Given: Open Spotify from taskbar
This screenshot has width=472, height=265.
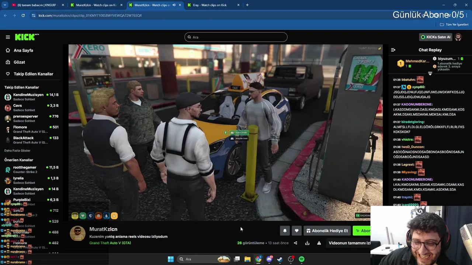Looking at the screenshot, I should click(302, 259).
